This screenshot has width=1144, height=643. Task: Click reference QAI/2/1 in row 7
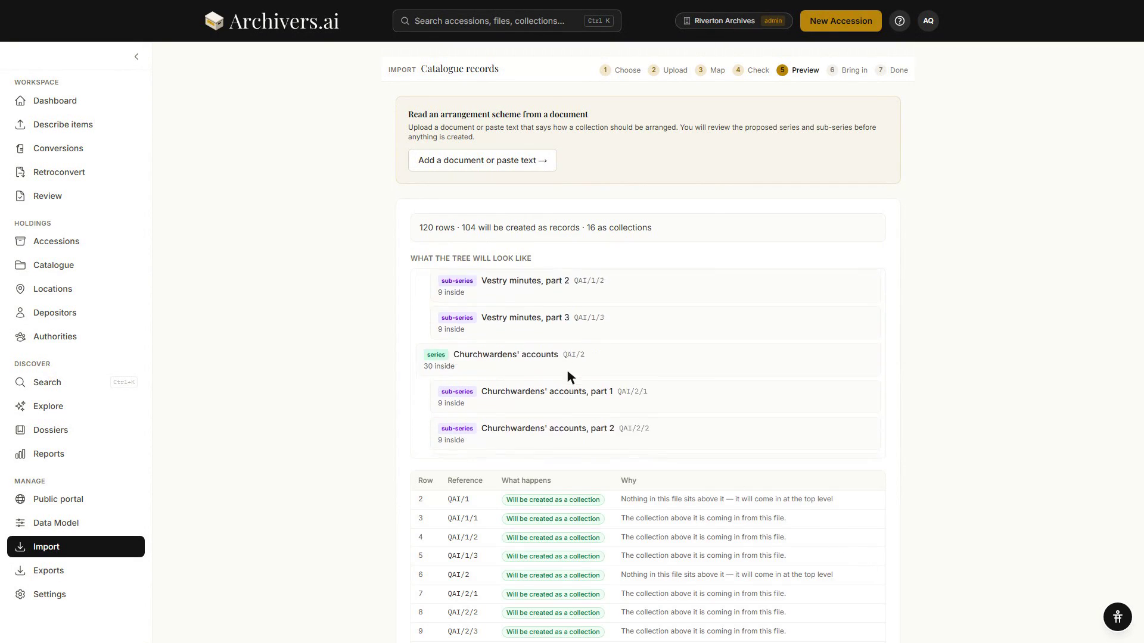(x=462, y=594)
